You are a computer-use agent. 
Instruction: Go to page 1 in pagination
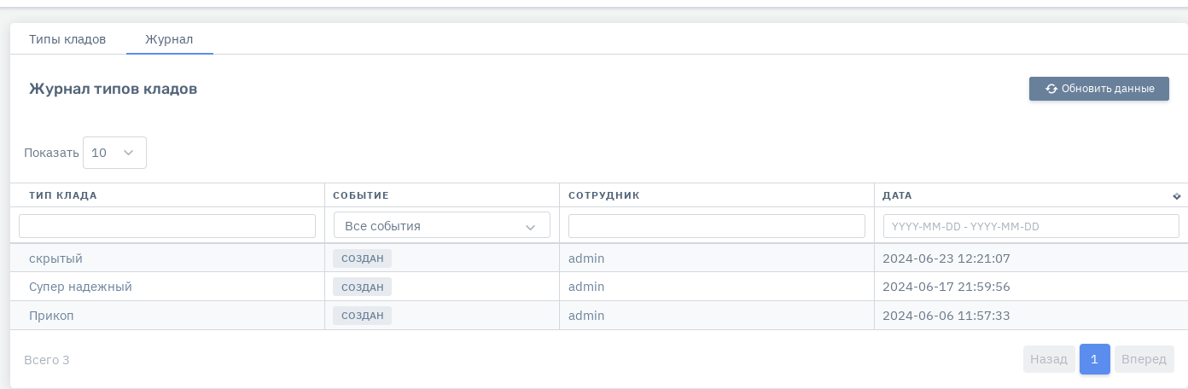coord(1094,359)
